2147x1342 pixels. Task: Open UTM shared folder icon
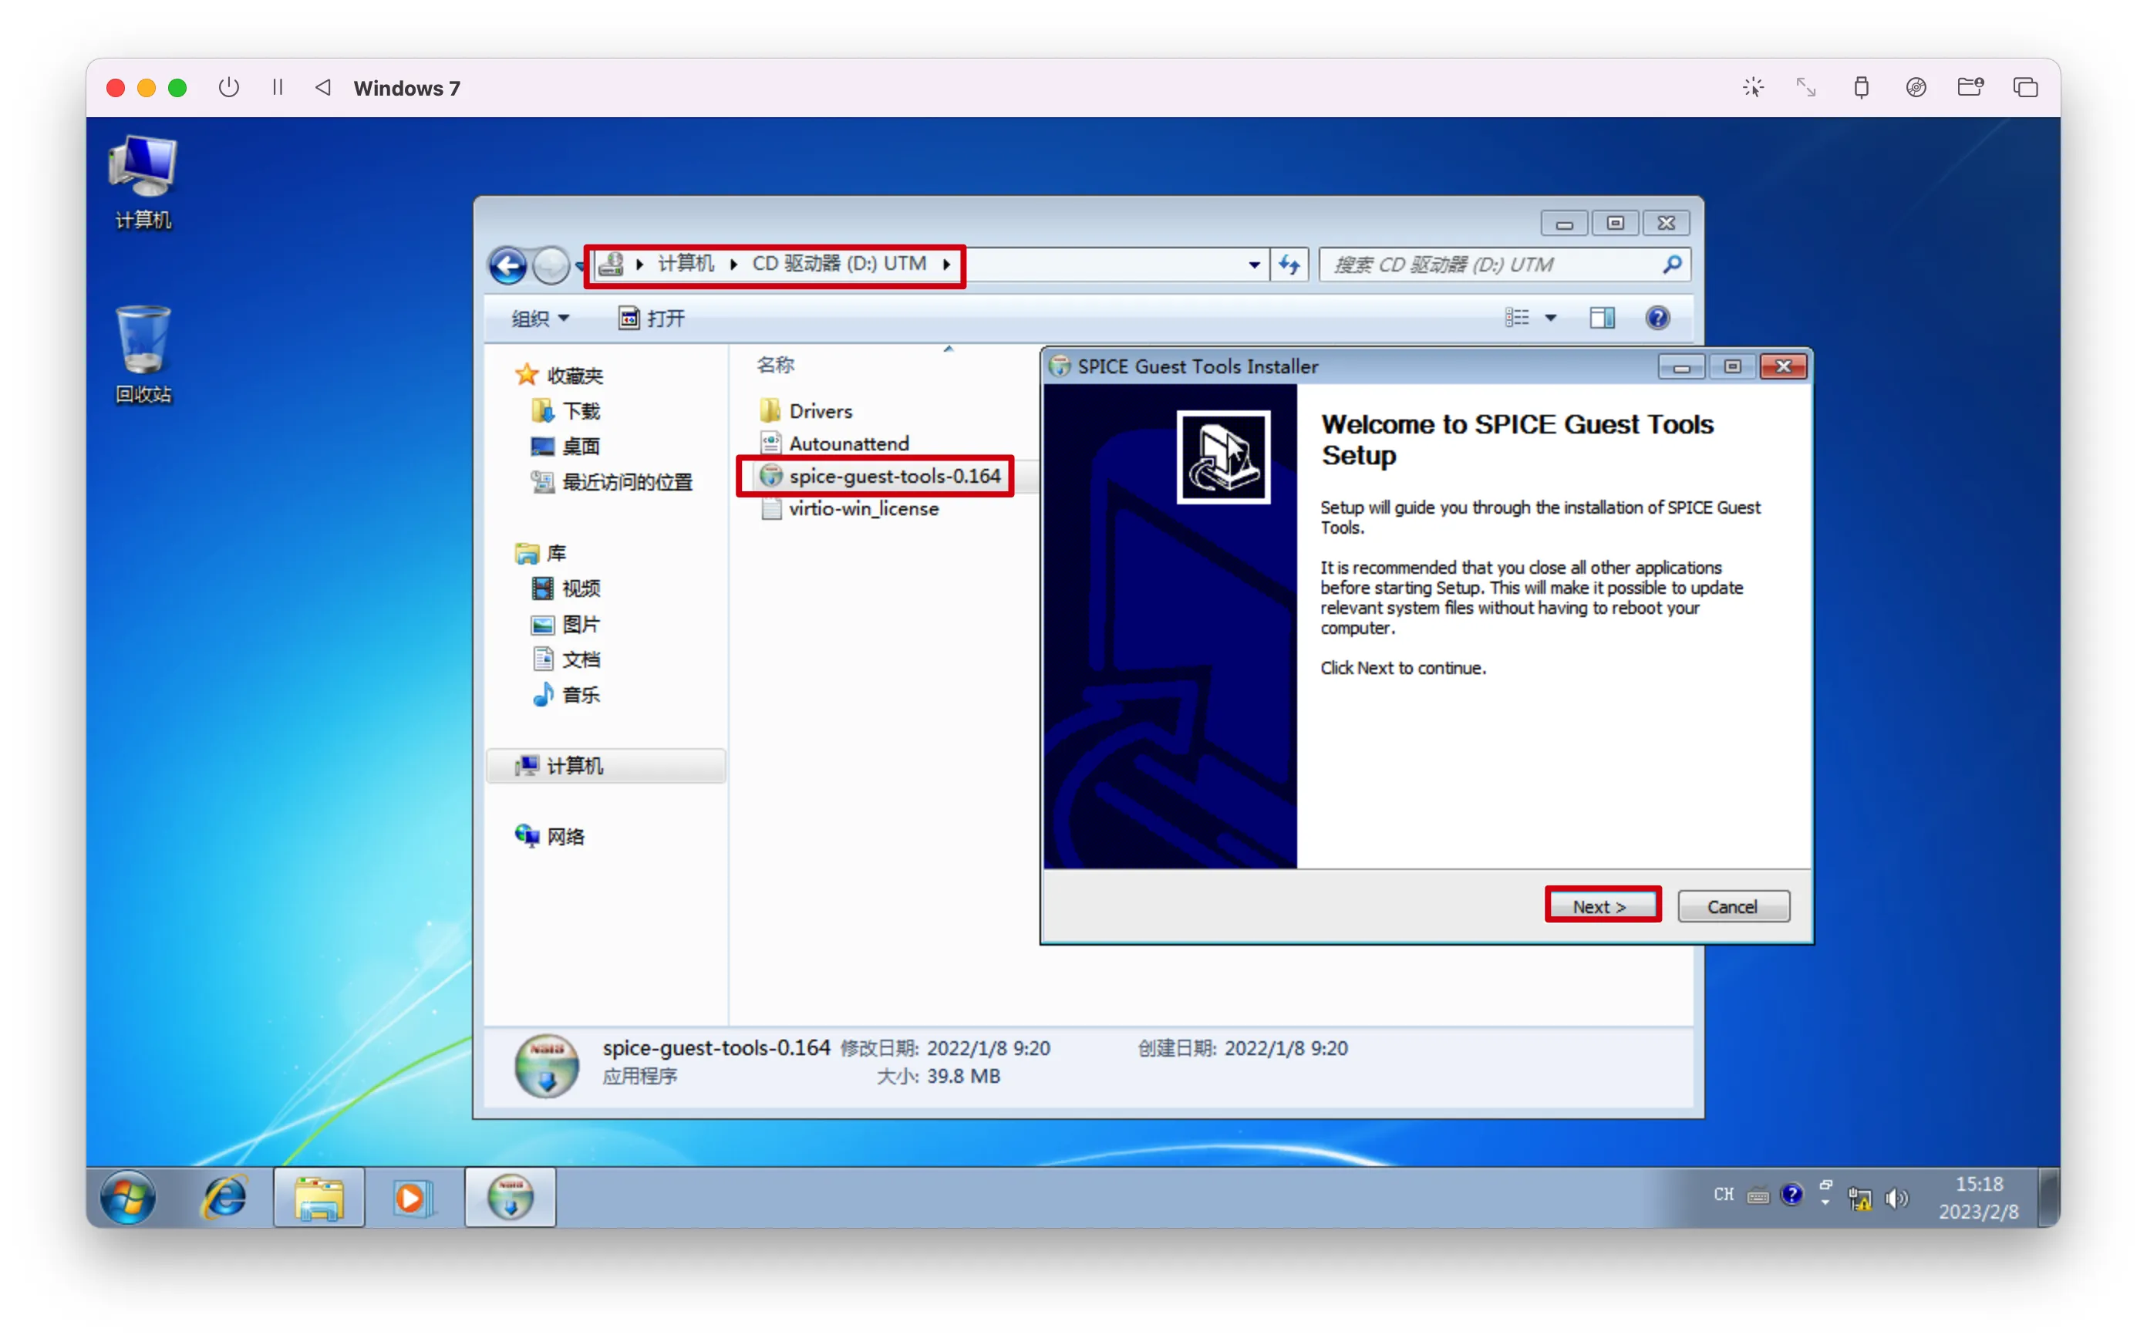tap(1970, 87)
